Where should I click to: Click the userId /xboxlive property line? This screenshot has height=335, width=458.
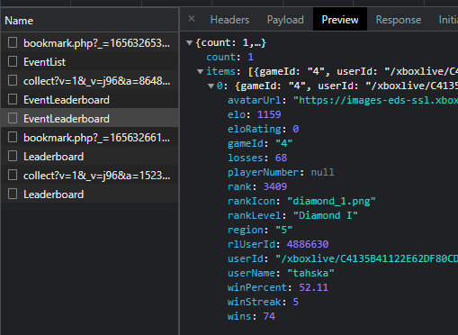tap(343, 258)
